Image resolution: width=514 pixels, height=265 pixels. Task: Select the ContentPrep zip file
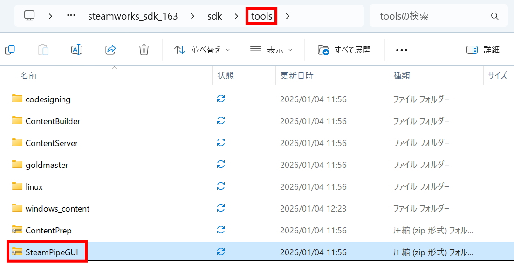(48, 230)
